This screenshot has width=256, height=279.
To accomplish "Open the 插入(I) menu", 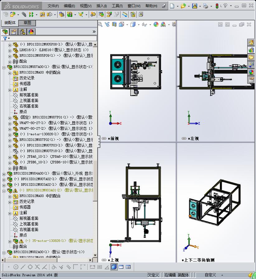I will (x=102, y=6).
